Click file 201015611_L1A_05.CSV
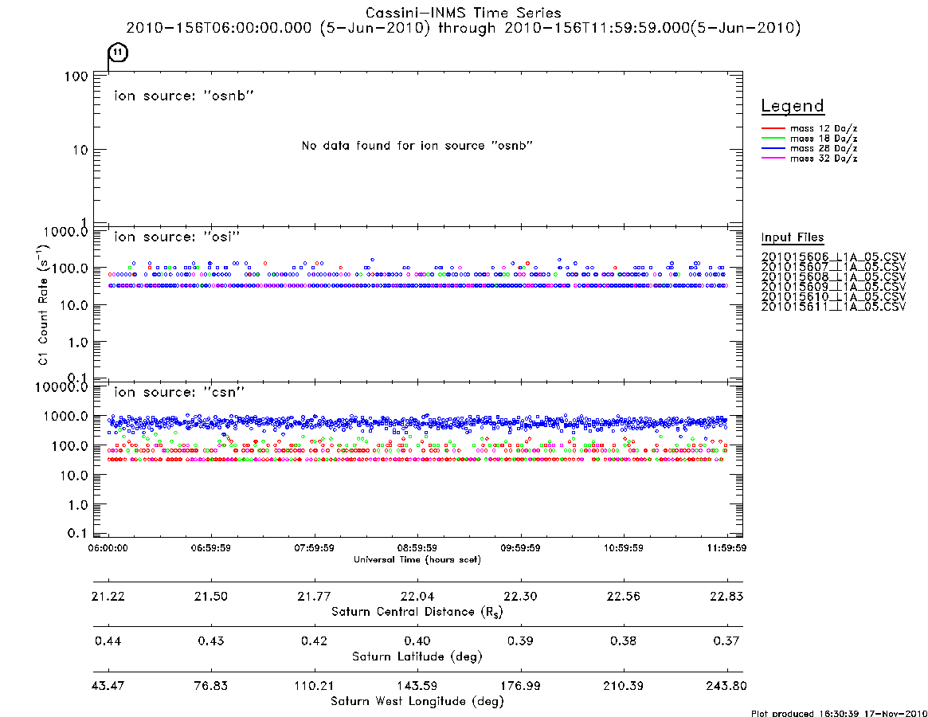This screenshot has height=717, width=928. 833,307
